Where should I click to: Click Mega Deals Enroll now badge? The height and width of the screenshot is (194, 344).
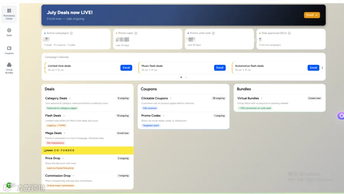pyautogui.click(x=123, y=133)
